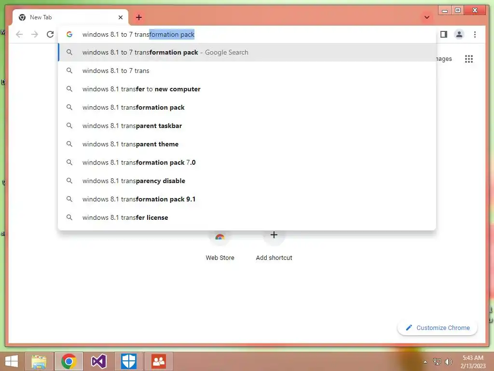Image resolution: width=494 pixels, height=371 pixels.
Task: Expand the tab search dropdown arrow
Action: click(427, 17)
